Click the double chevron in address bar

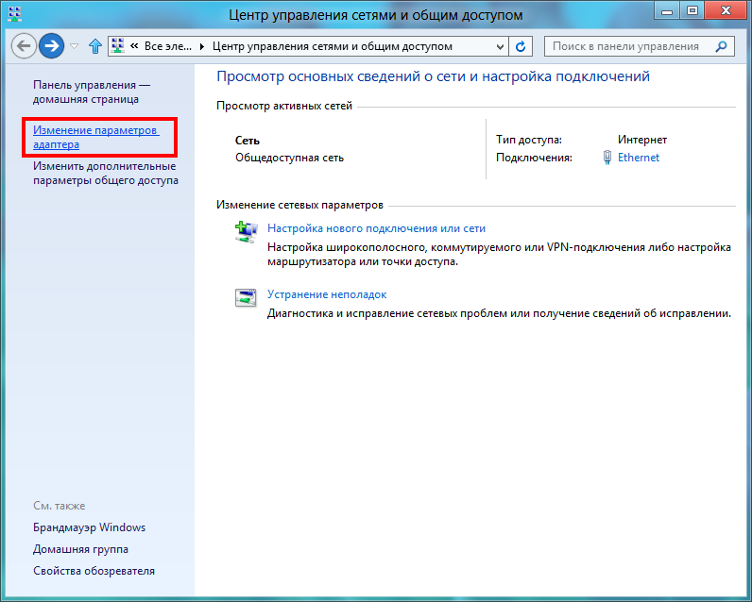pos(134,46)
